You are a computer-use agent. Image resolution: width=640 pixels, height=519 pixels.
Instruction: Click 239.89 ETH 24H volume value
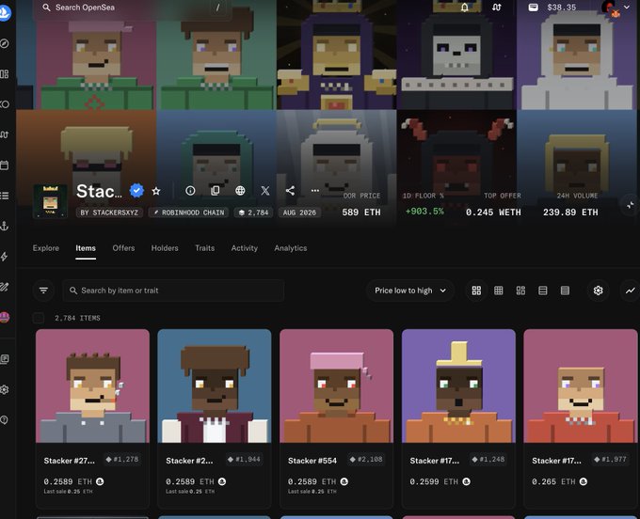(570, 212)
